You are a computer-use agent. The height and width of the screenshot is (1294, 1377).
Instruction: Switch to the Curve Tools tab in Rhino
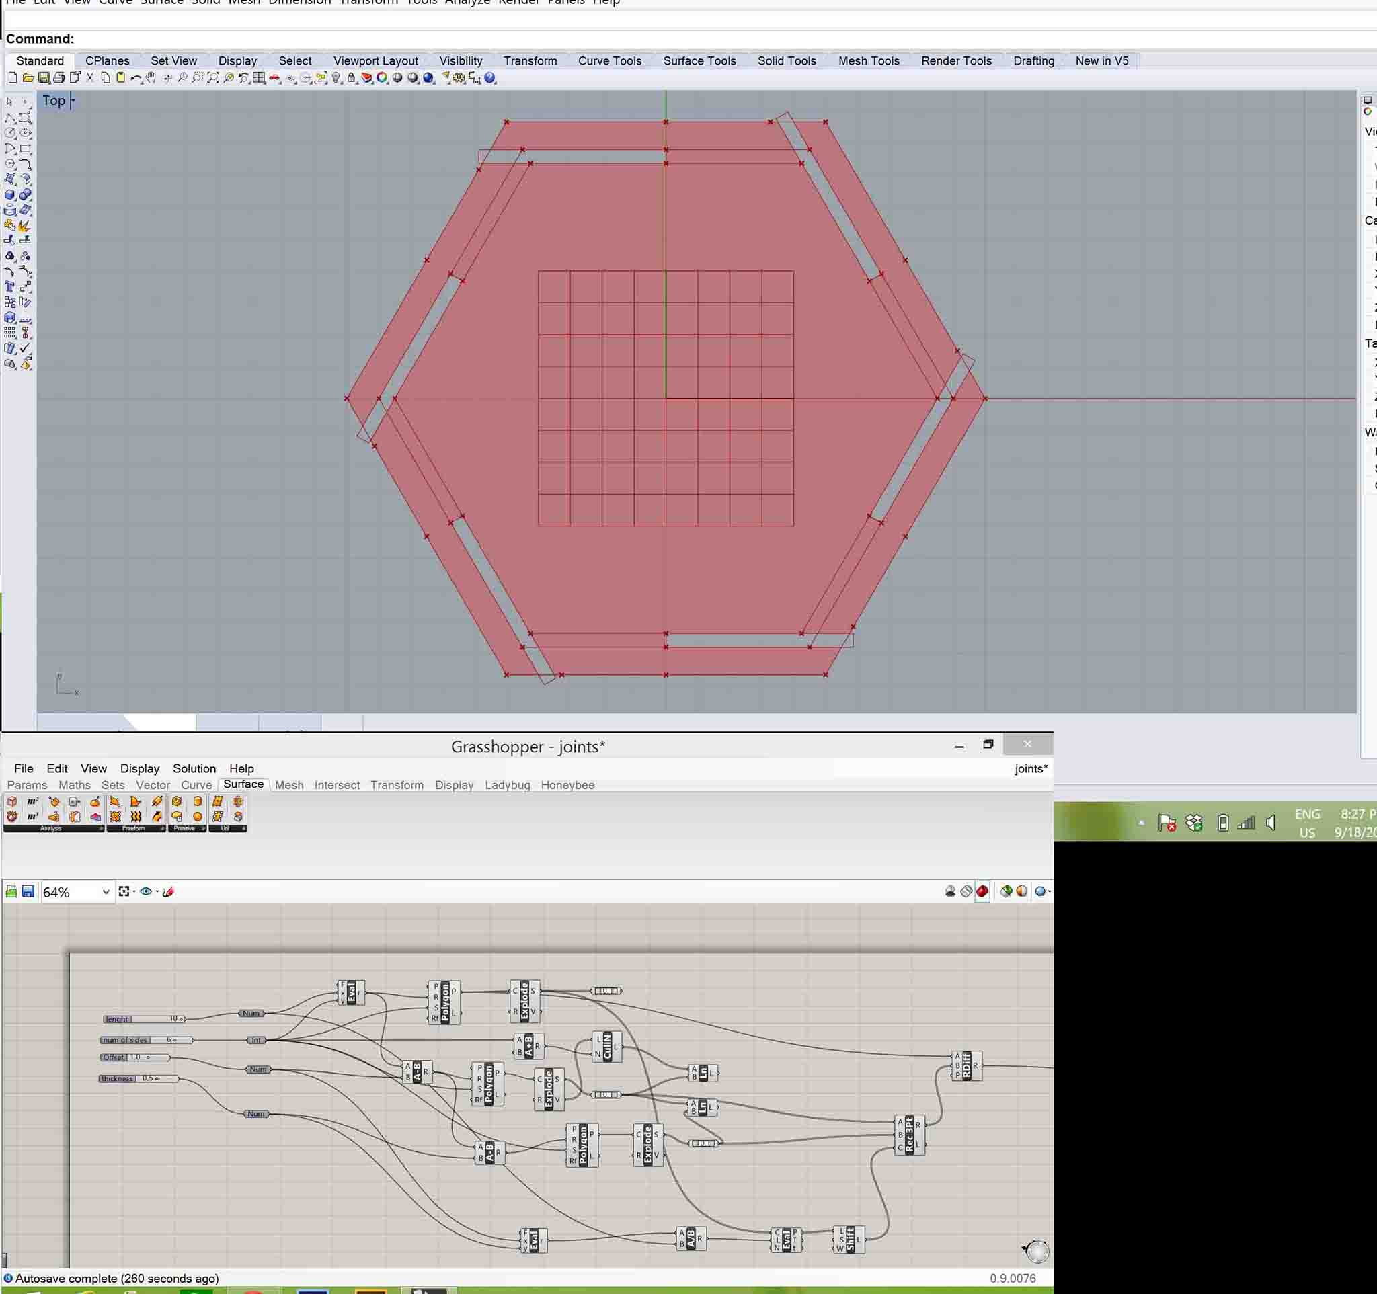[610, 61]
